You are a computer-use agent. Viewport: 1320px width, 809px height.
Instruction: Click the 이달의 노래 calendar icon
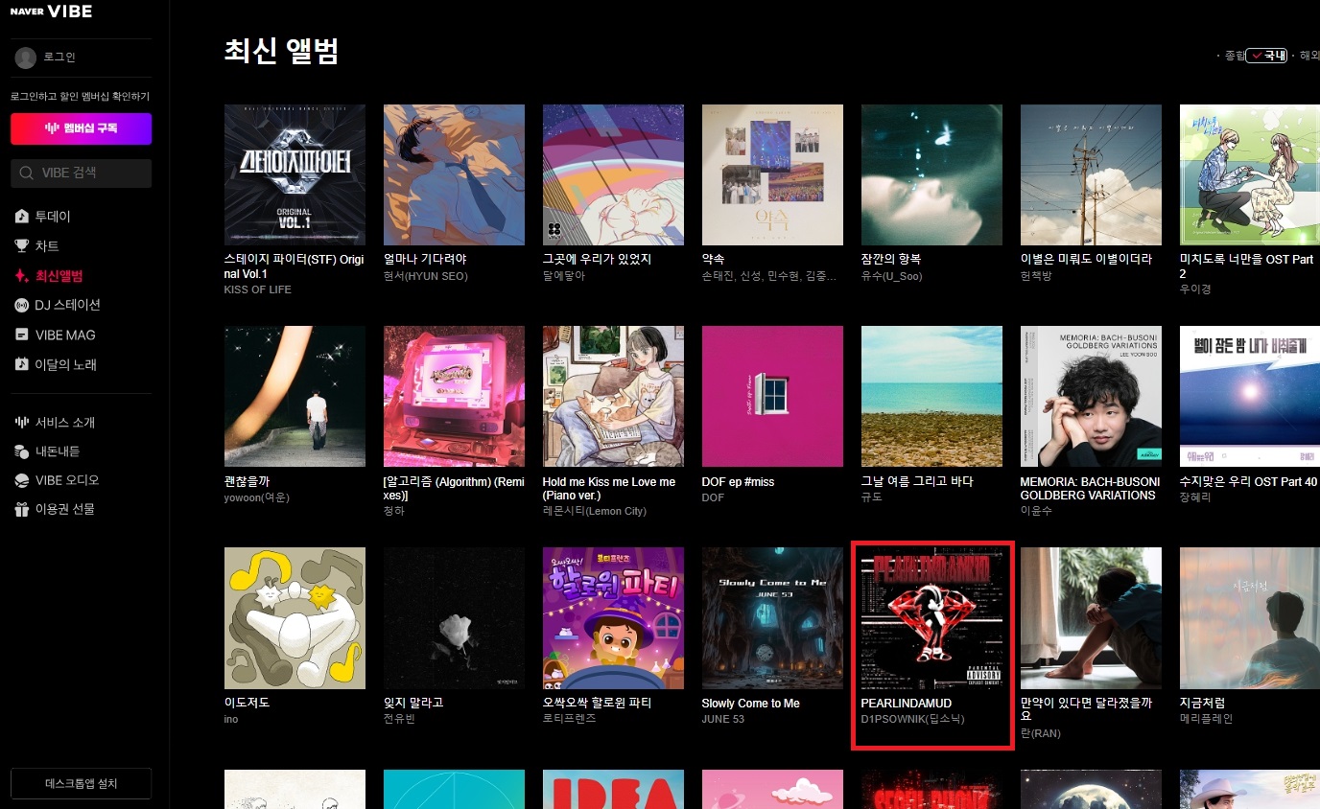pyautogui.click(x=22, y=365)
